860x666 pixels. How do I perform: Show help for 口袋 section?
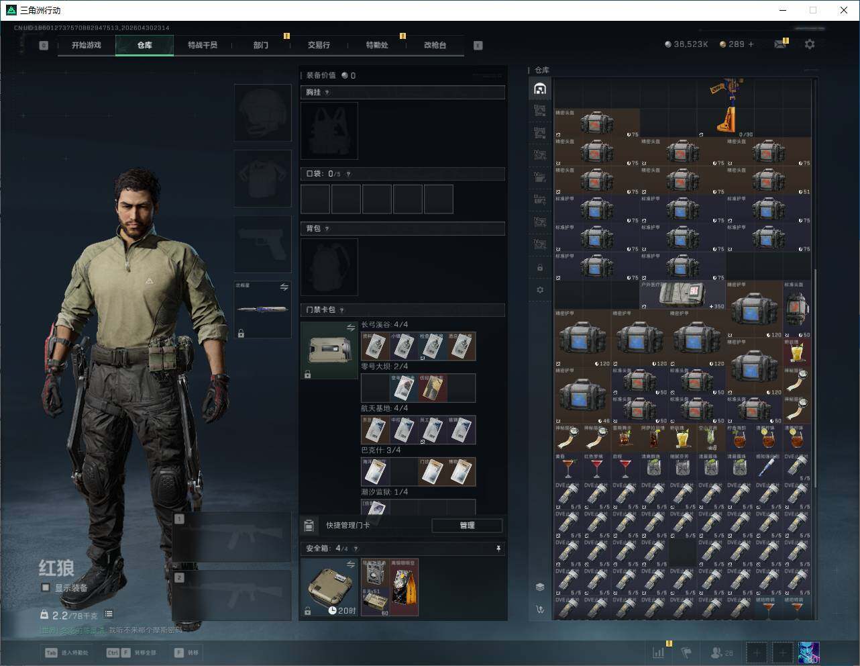click(348, 174)
